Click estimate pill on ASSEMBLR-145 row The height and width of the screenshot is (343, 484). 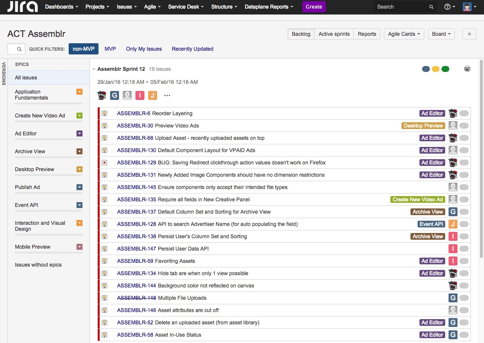[x=464, y=187]
